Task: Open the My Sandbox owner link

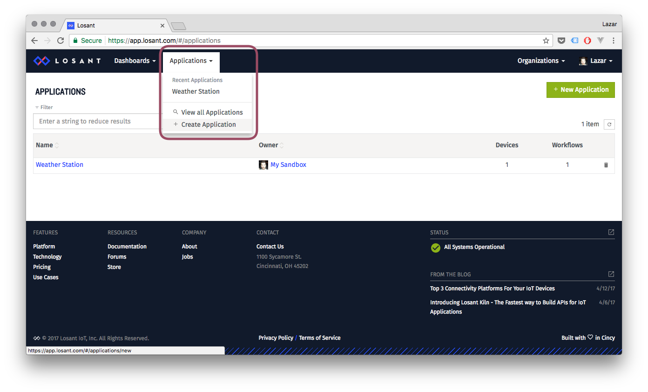Action: [288, 165]
